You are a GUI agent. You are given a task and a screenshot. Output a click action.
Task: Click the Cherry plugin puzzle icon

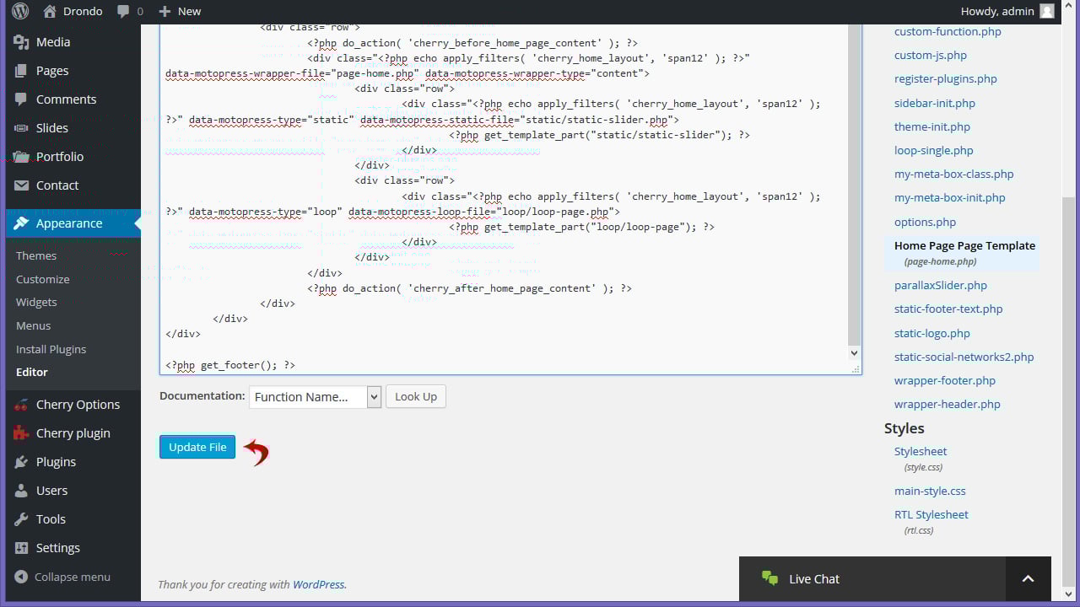click(21, 433)
